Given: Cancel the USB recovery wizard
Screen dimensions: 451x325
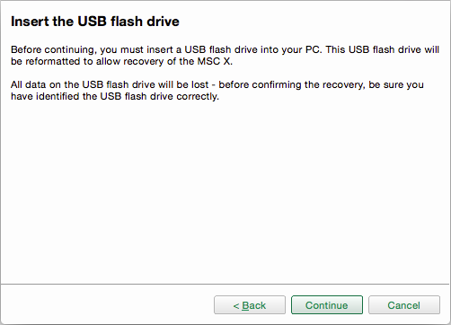Looking at the screenshot, I should [404, 305].
